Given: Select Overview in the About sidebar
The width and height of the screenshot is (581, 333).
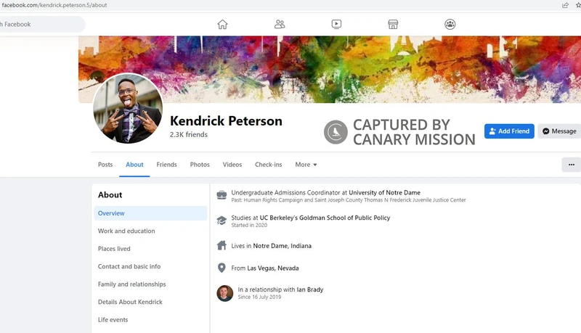Looking at the screenshot, I should pos(150,213).
